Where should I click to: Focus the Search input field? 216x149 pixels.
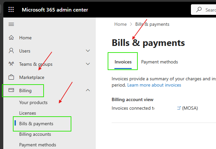pyautogui.click(x=203, y=10)
